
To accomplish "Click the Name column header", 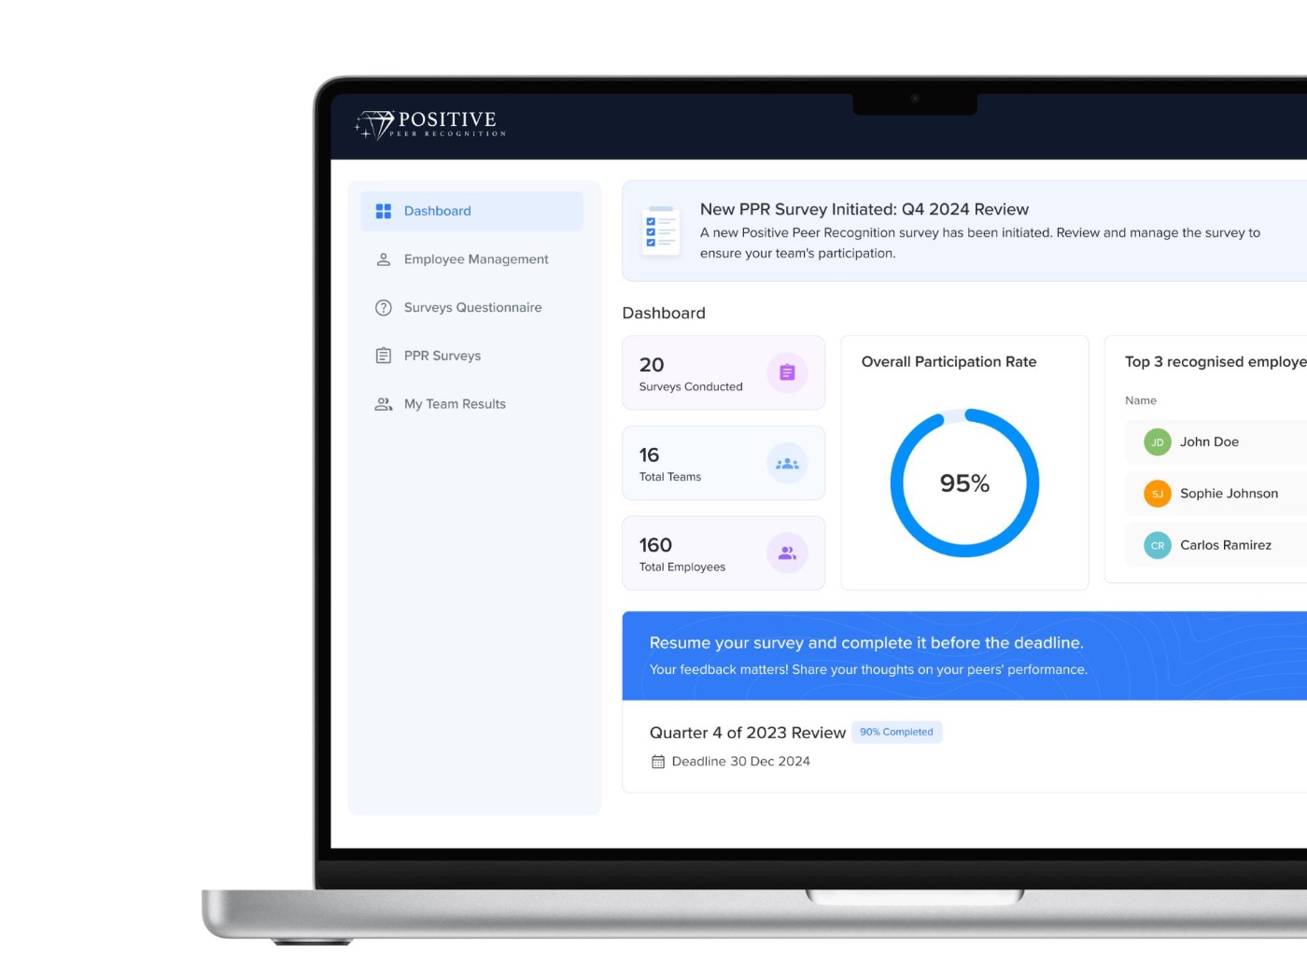I will point(1141,400).
